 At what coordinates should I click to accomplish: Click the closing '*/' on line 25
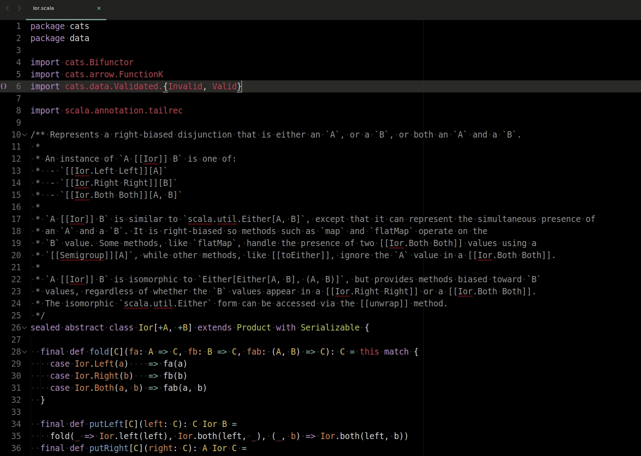[x=40, y=315]
